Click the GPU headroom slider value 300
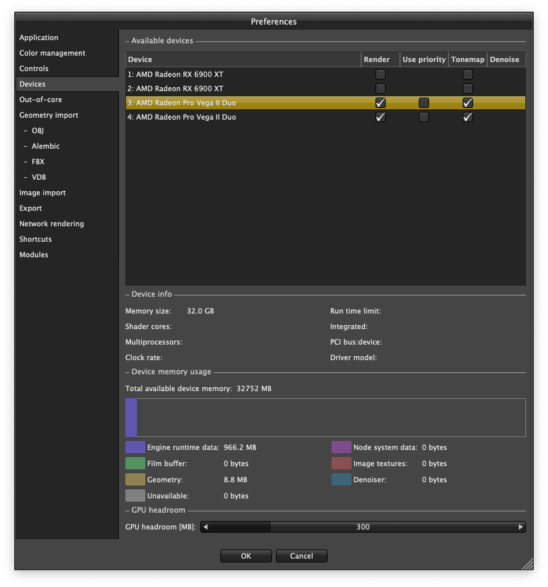Image resolution: width=548 pixels, height=587 pixels. pyautogui.click(x=363, y=527)
